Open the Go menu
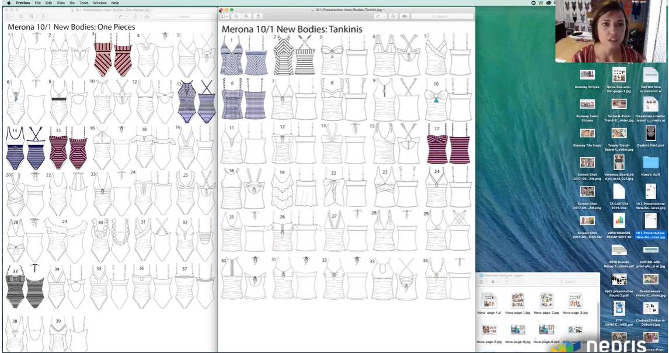Viewport: 669px width, 353px height. click(x=72, y=3)
